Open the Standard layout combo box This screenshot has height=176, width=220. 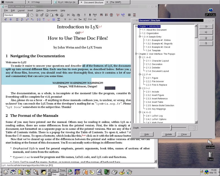point(16,15)
